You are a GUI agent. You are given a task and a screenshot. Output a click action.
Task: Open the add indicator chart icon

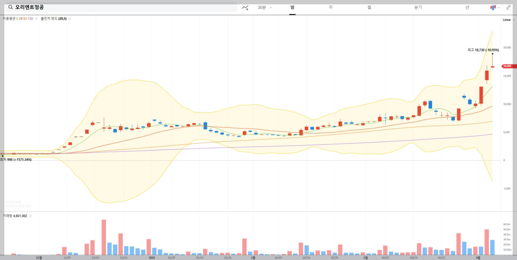[245, 8]
